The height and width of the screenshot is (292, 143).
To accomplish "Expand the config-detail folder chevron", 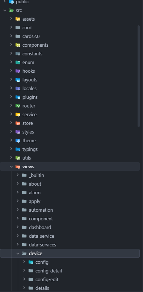I will click(x=24, y=270).
